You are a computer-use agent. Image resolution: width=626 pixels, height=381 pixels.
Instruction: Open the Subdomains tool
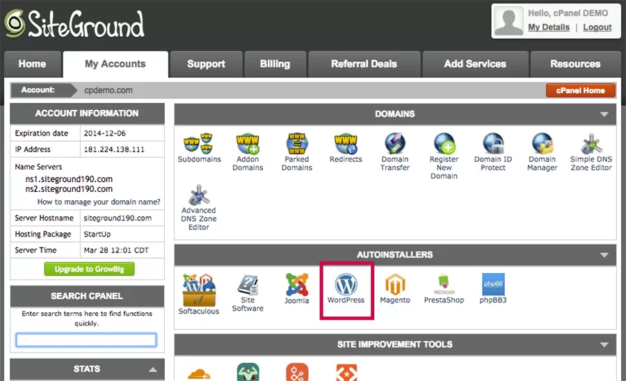pyautogui.click(x=199, y=148)
